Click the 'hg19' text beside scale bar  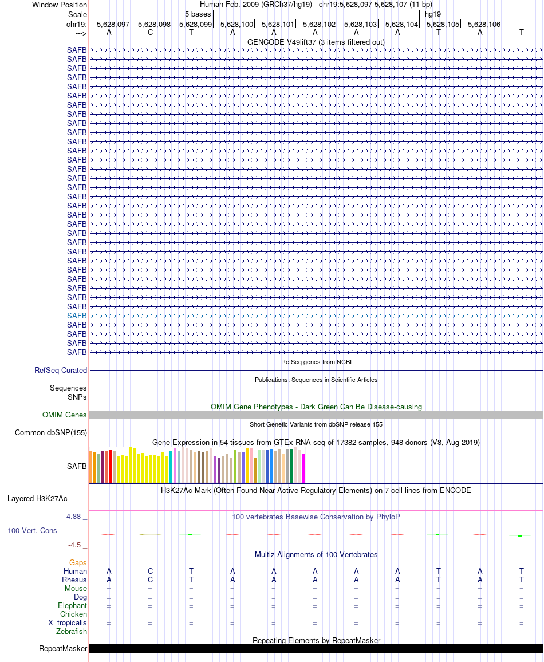click(432, 14)
